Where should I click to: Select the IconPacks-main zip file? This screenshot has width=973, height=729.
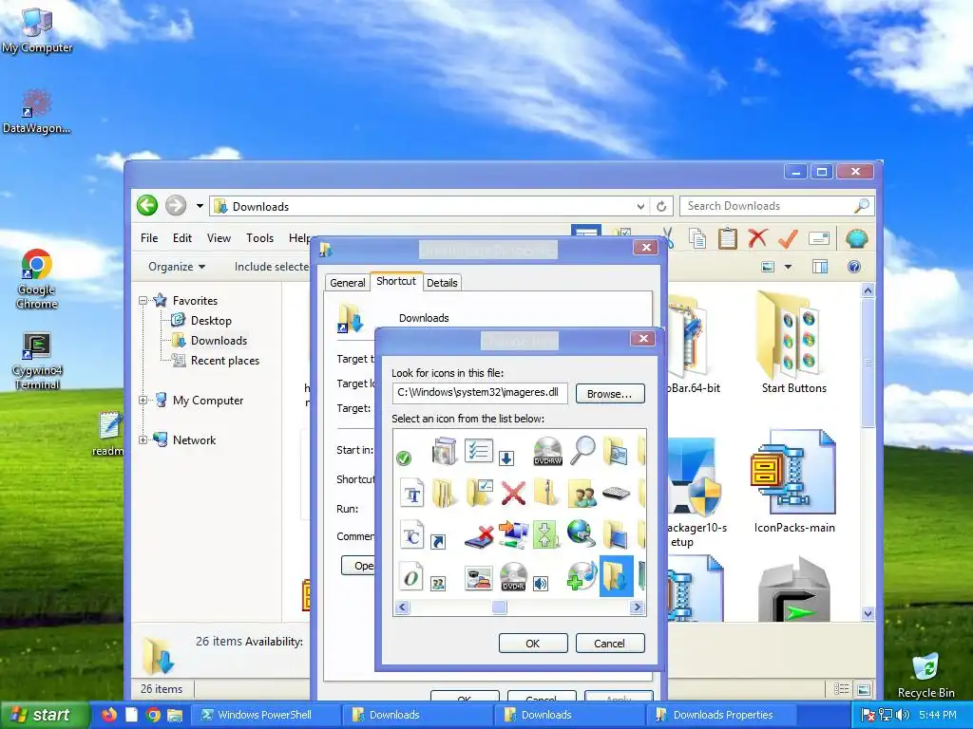(794, 481)
